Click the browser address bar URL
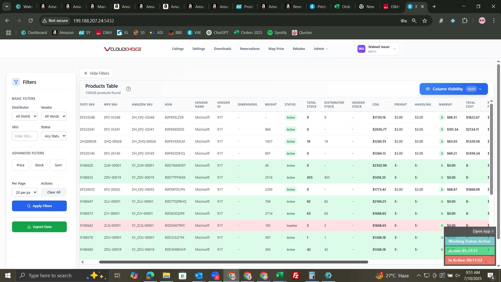This screenshot has width=501, height=282. tap(93, 21)
